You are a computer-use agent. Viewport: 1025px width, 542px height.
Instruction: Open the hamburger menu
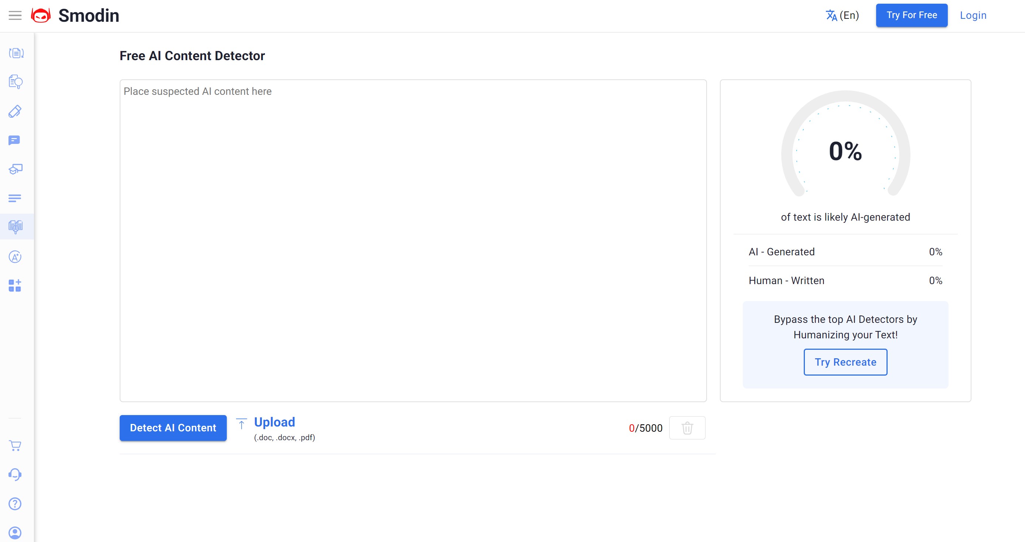(x=15, y=15)
